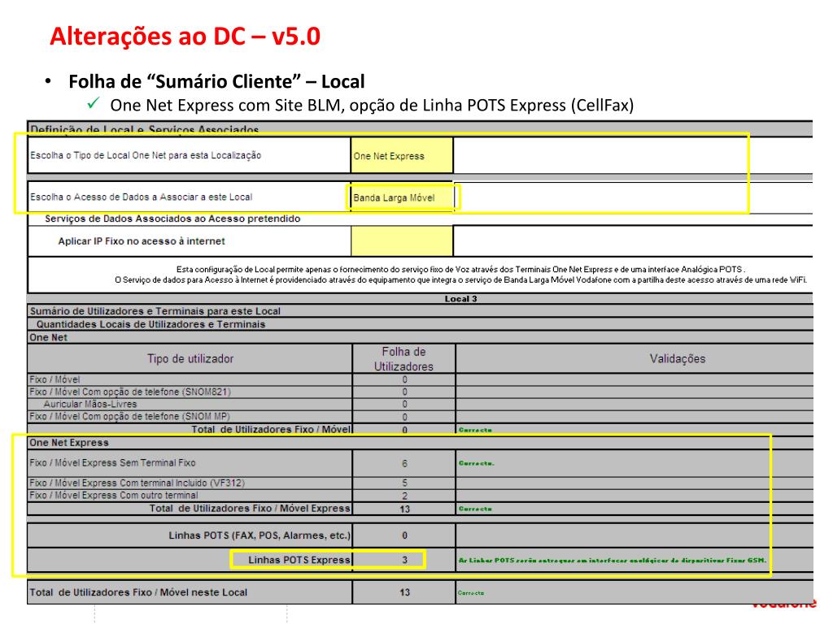The width and height of the screenshot is (833, 624).
Task: Click the 'One Net Express com Site BLM' line
Action: (372, 105)
